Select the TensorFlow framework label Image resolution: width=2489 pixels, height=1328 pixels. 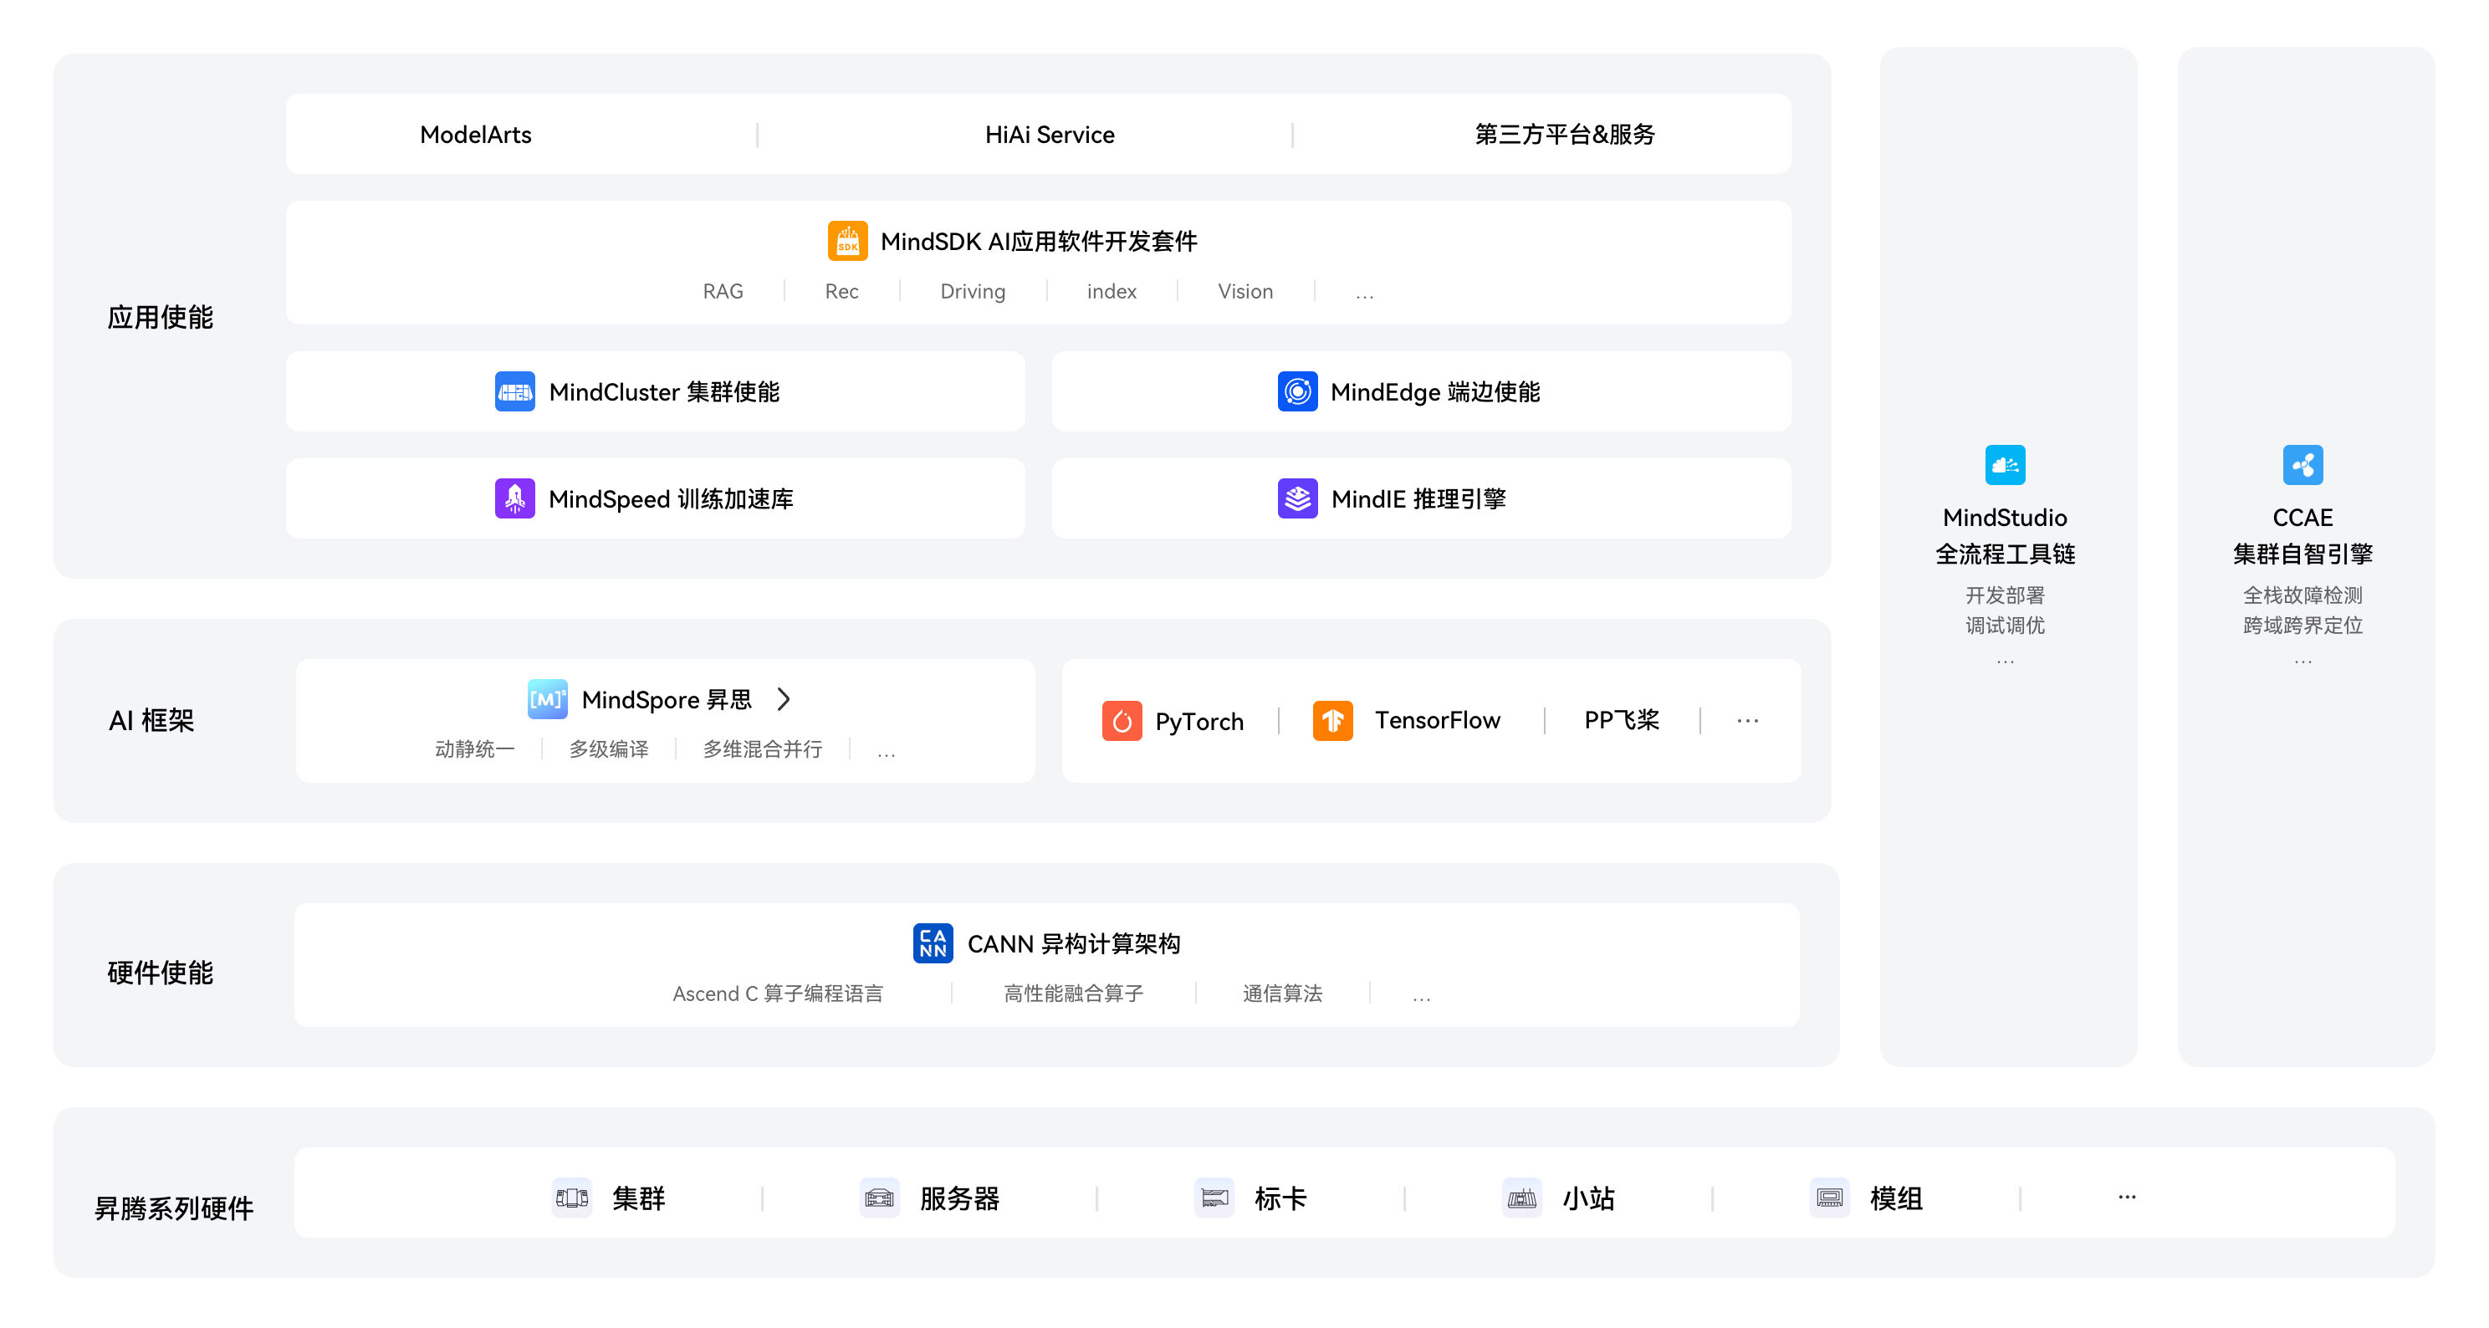(x=1437, y=721)
